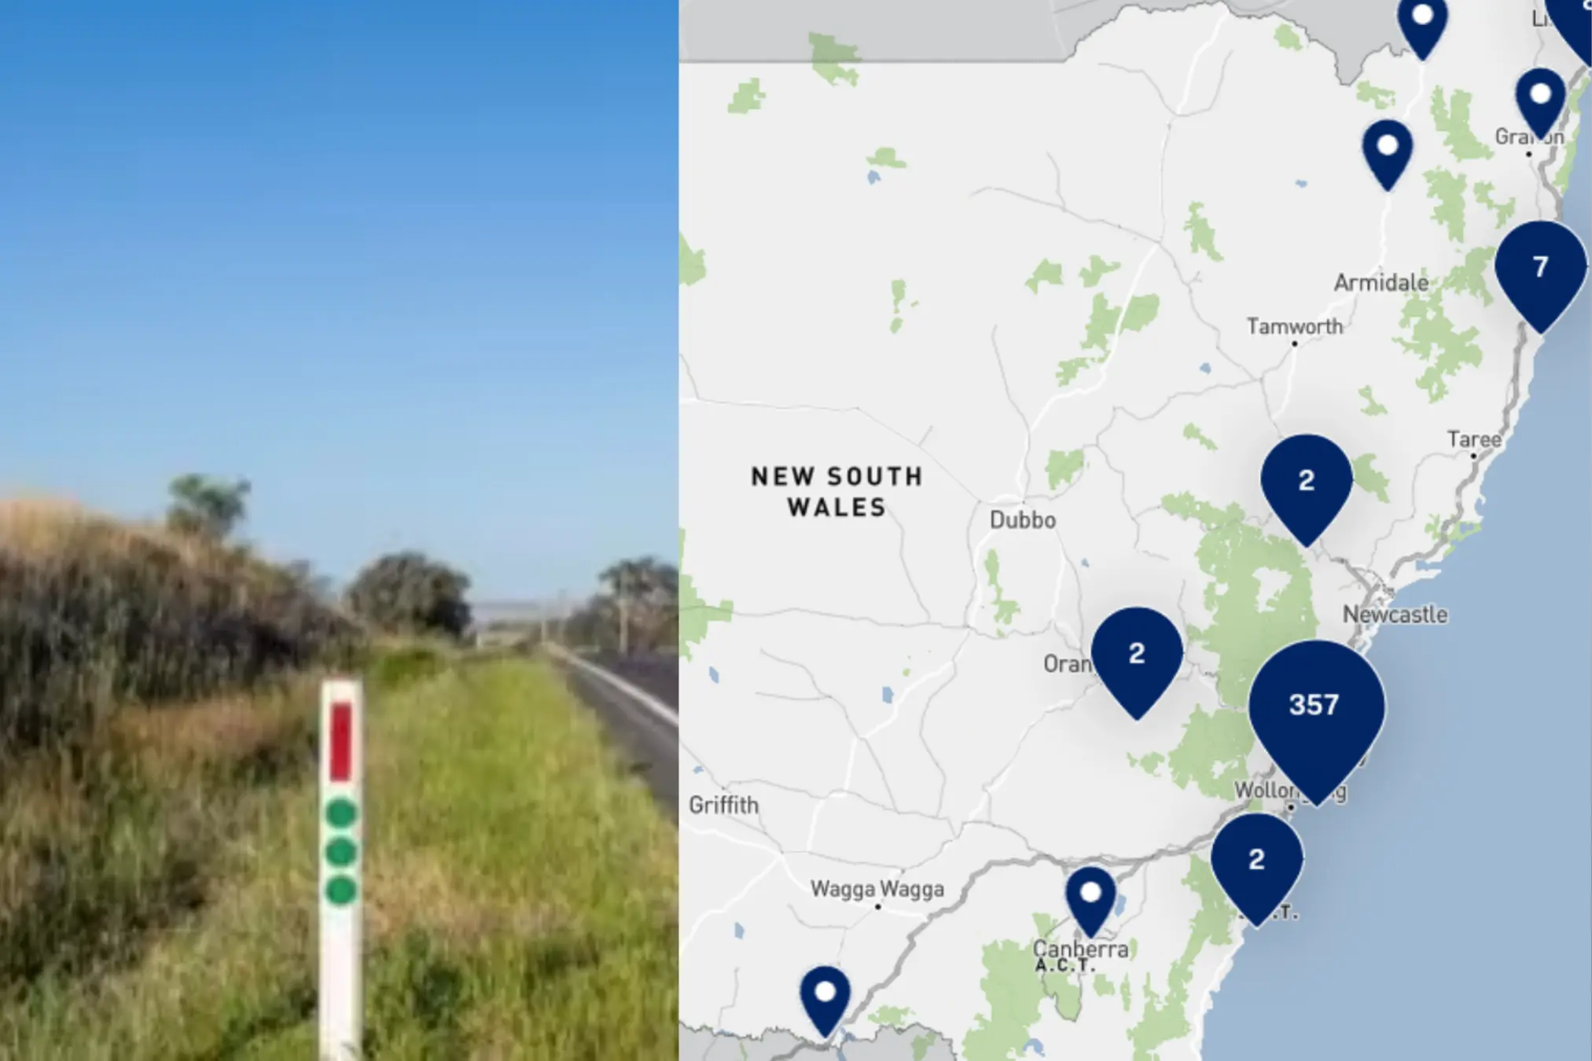
Task: Click the Dubbo city label
Action: point(1022,519)
